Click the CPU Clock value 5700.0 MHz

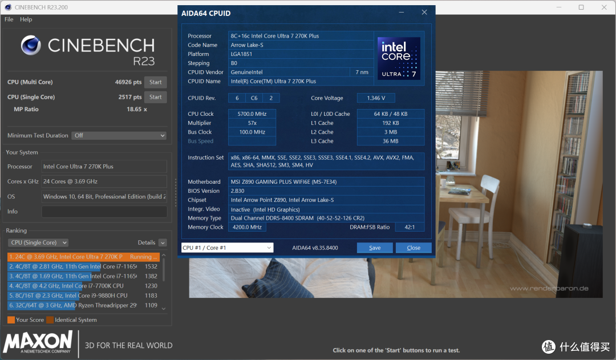coord(252,114)
